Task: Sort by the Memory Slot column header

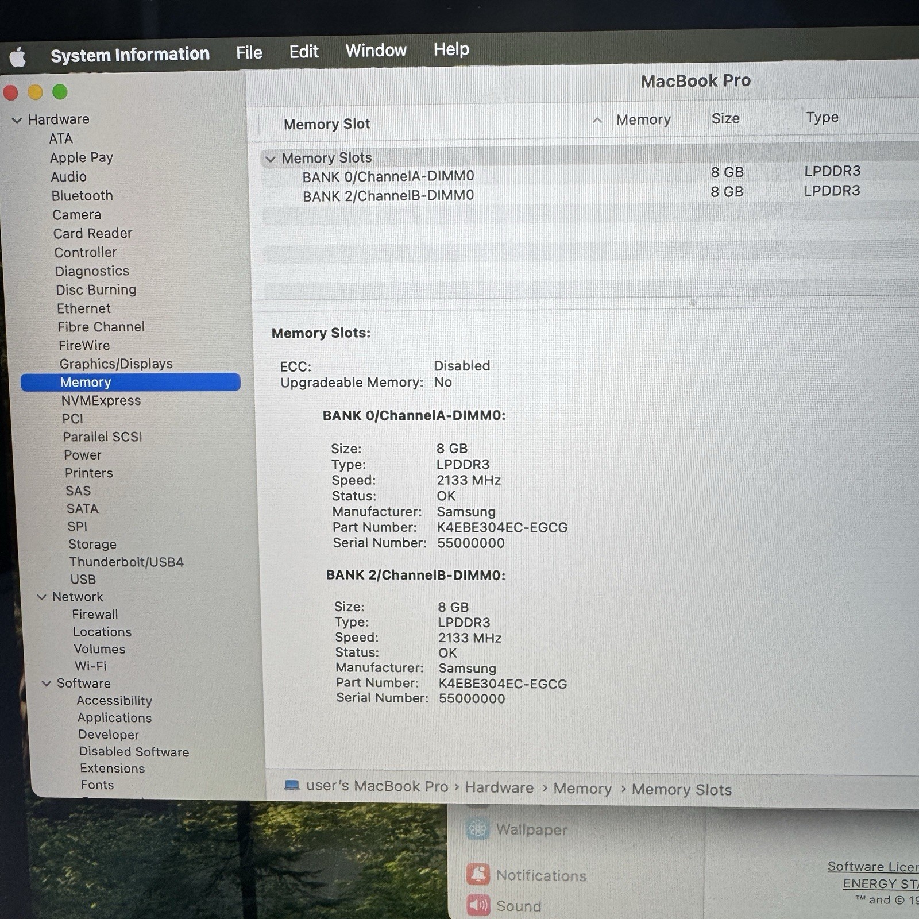Action: [327, 124]
